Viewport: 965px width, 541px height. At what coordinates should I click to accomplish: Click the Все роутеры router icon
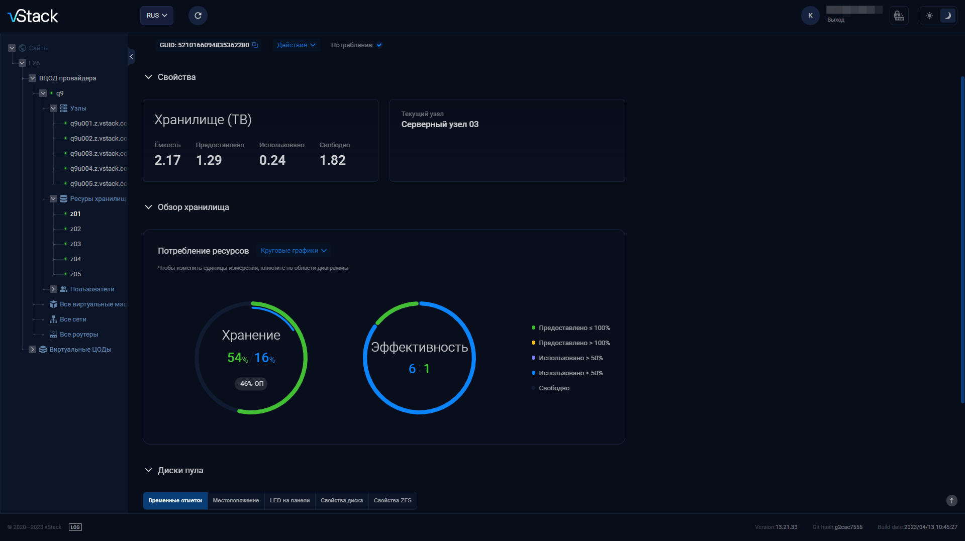point(54,334)
